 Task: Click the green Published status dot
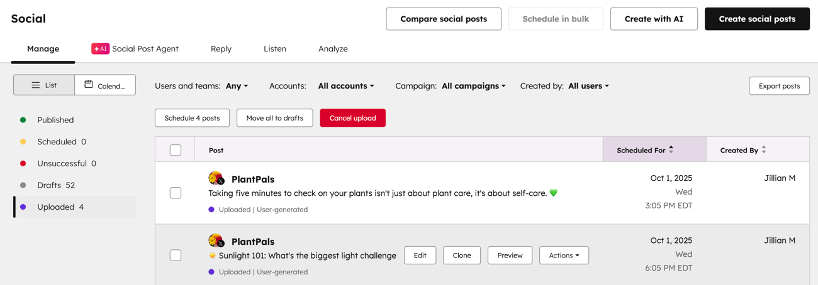click(x=23, y=120)
